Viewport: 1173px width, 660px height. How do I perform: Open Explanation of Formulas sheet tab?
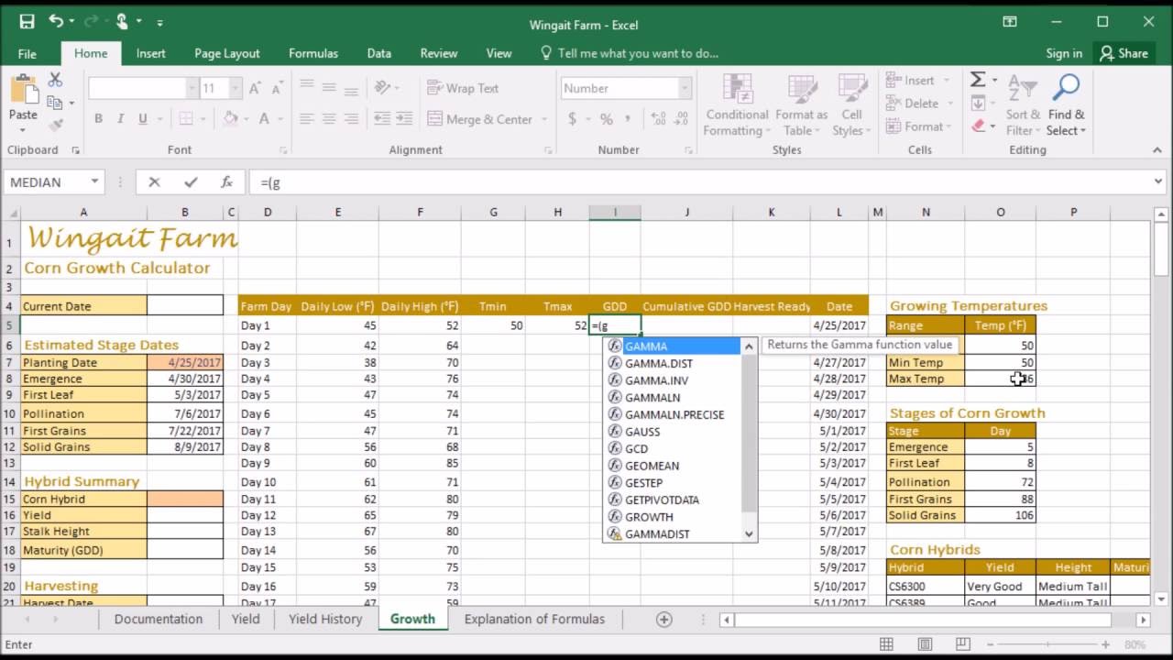click(534, 619)
